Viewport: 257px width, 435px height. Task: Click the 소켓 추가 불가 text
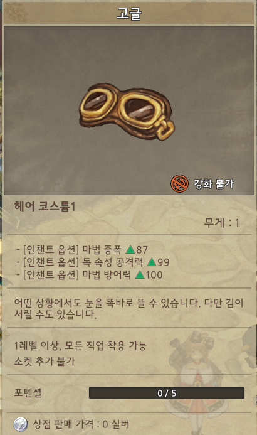45,361
